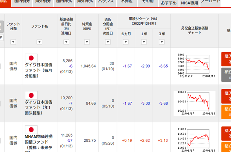This screenshot has width=231, height=152.
Task: Select base price 8,256
Action: 68,61
